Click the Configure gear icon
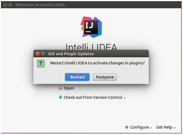 click(x=127, y=127)
